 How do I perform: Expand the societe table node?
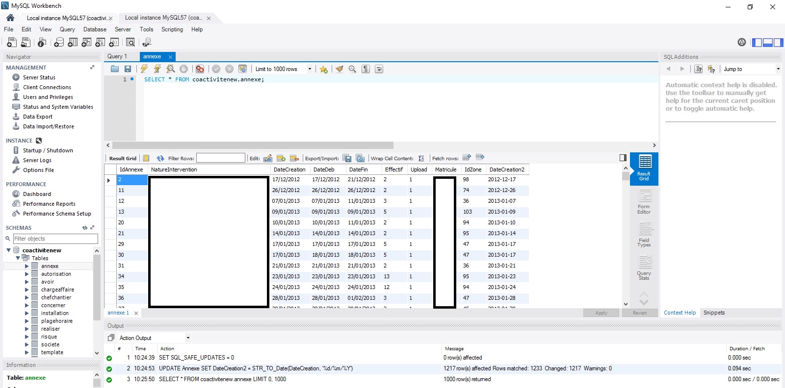27,344
